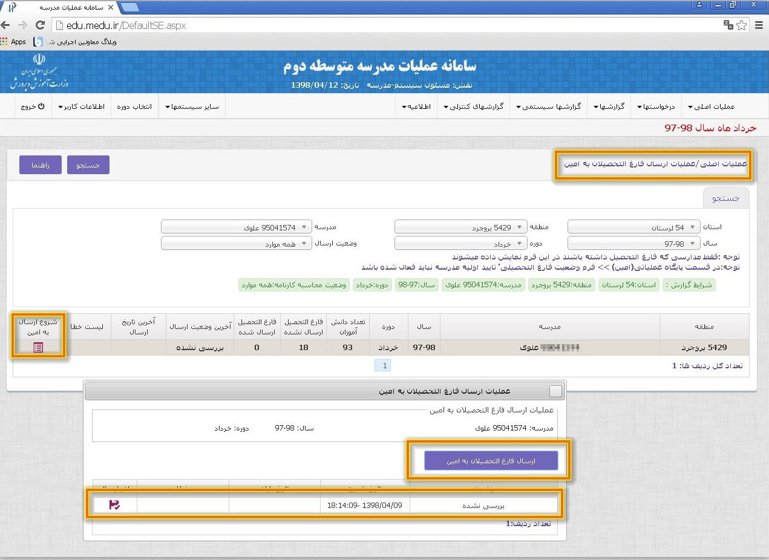The width and height of the screenshot is (769, 560).
Task: Expand the استان (province) dropdown
Action: [634, 227]
